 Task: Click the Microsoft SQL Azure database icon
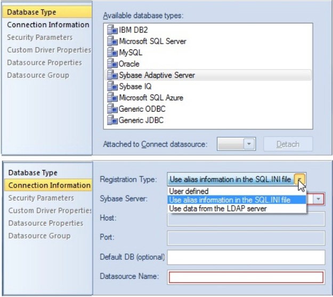point(112,97)
